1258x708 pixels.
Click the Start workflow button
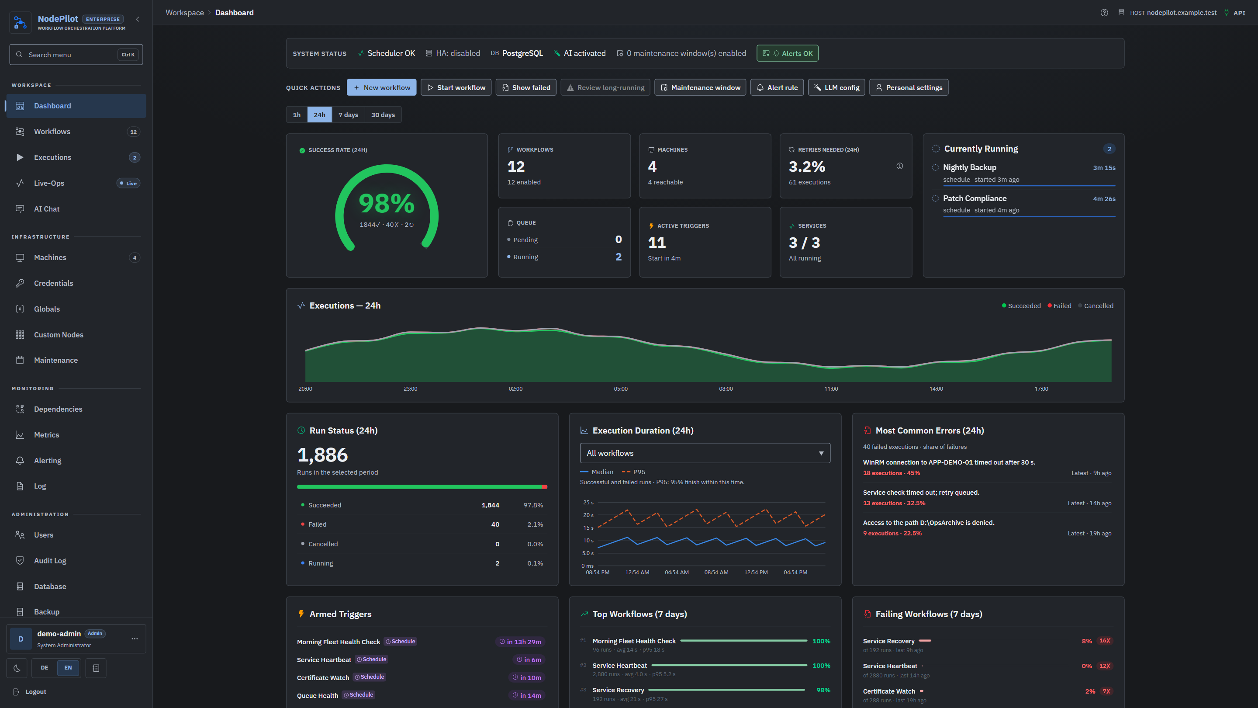point(456,87)
